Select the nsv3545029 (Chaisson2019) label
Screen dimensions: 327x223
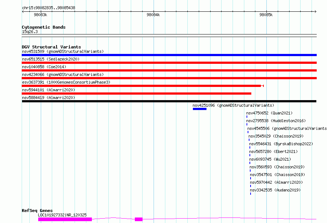[x=276, y=136]
